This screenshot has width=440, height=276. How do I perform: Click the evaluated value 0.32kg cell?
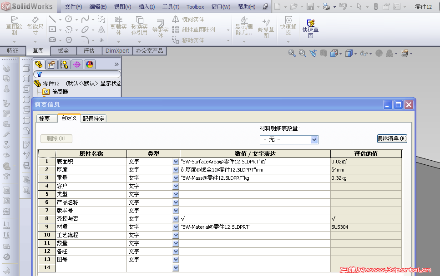click(366, 178)
